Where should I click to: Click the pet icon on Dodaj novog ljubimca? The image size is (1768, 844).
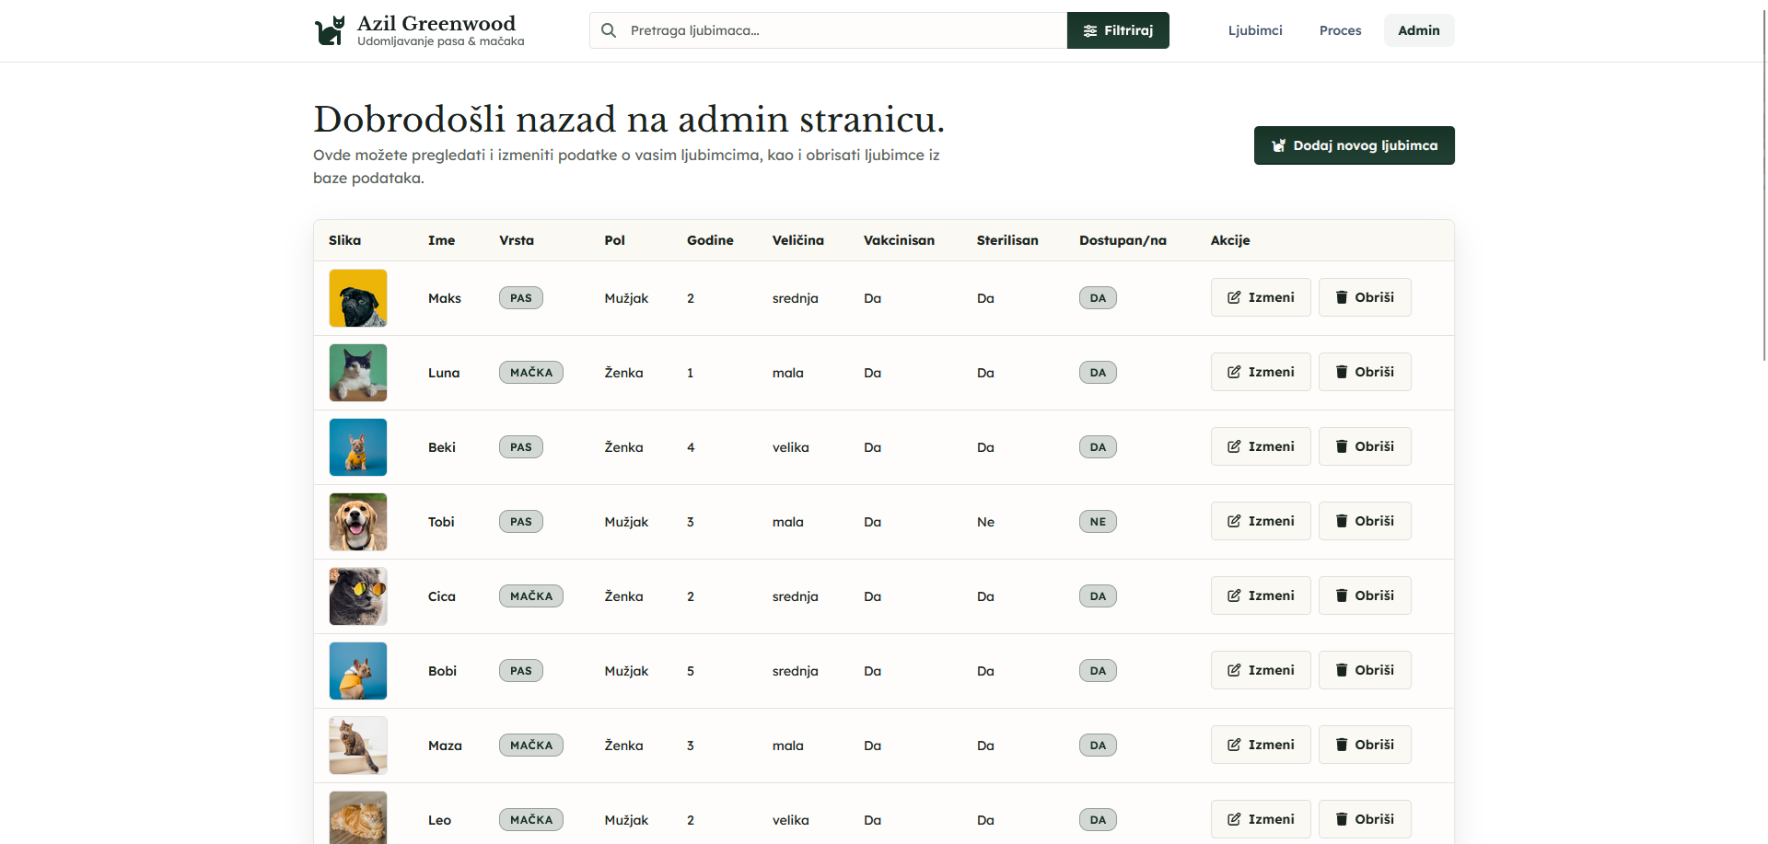(1278, 145)
